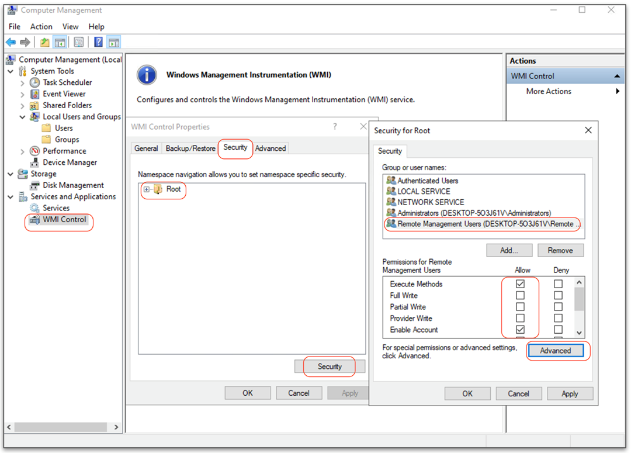This screenshot has height=453, width=631.
Task: Collapse the Local Users and Groups node
Action: (x=23, y=116)
